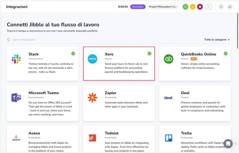Open the Zapier integration title

tap(110, 93)
